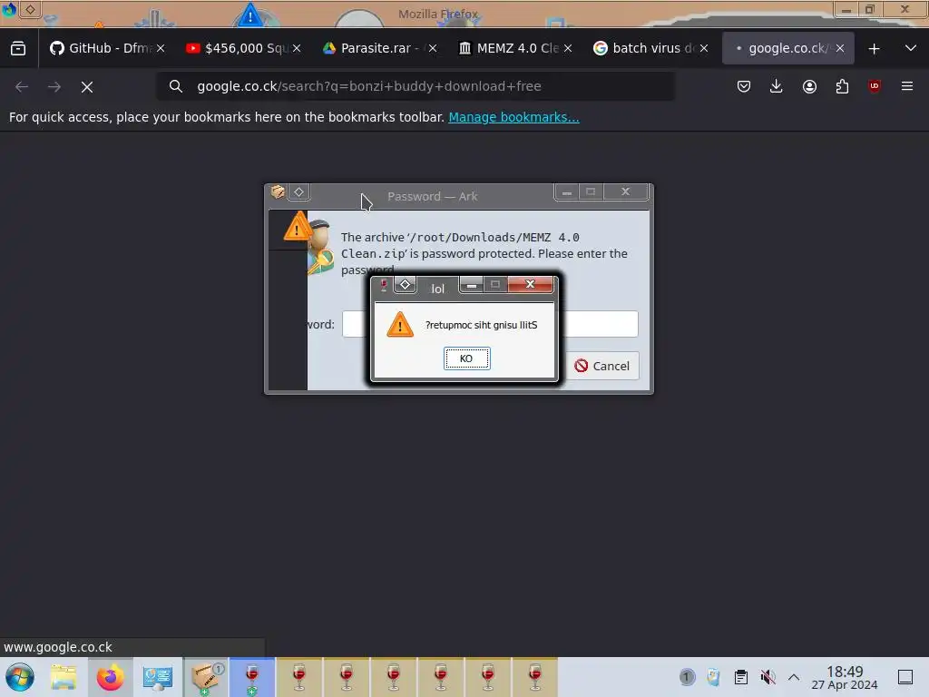Toggle the muted volume tray icon
This screenshot has height=697, width=929.
(x=768, y=677)
